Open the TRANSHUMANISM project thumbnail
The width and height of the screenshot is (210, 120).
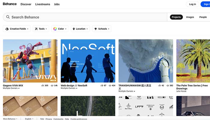pos(146,61)
